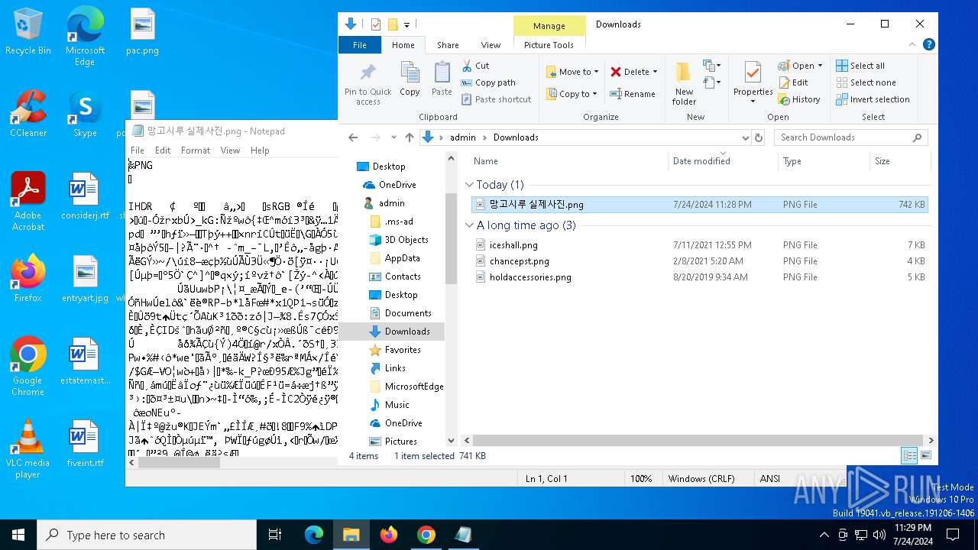Image resolution: width=978 pixels, height=550 pixels.
Task: Open Task View on taskbar
Action: pos(275,535)
